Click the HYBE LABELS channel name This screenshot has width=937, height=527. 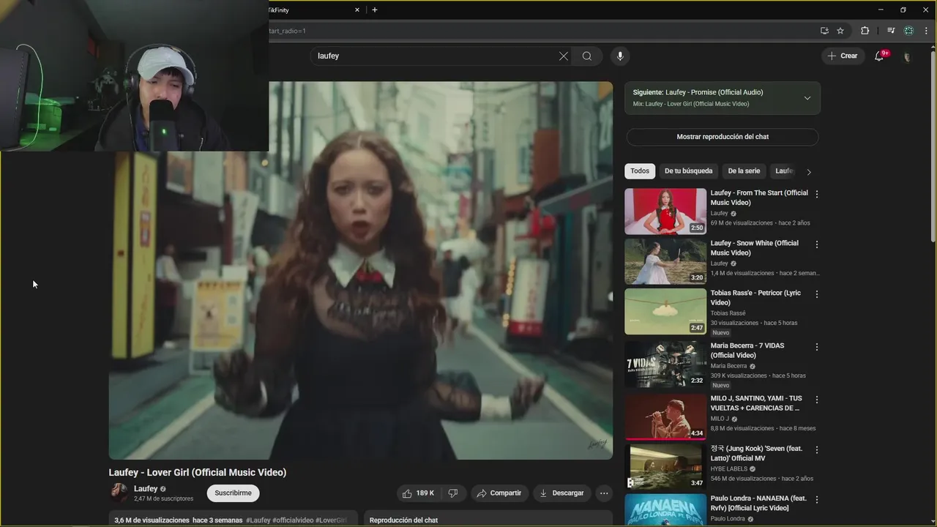pos(728,468)
